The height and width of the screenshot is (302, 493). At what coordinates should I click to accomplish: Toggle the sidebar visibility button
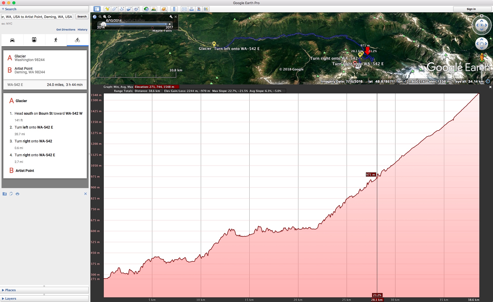click(x=97, y=9)
